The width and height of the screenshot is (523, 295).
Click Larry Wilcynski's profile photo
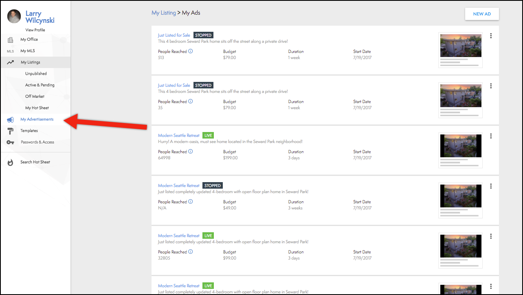pos(13,16)
